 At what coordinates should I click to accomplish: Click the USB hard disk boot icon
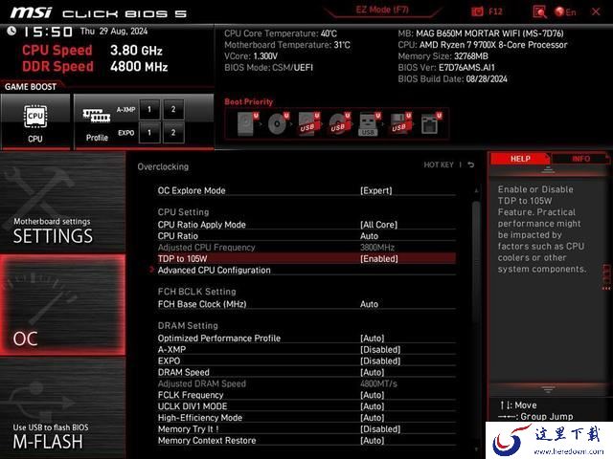[308, 123]
